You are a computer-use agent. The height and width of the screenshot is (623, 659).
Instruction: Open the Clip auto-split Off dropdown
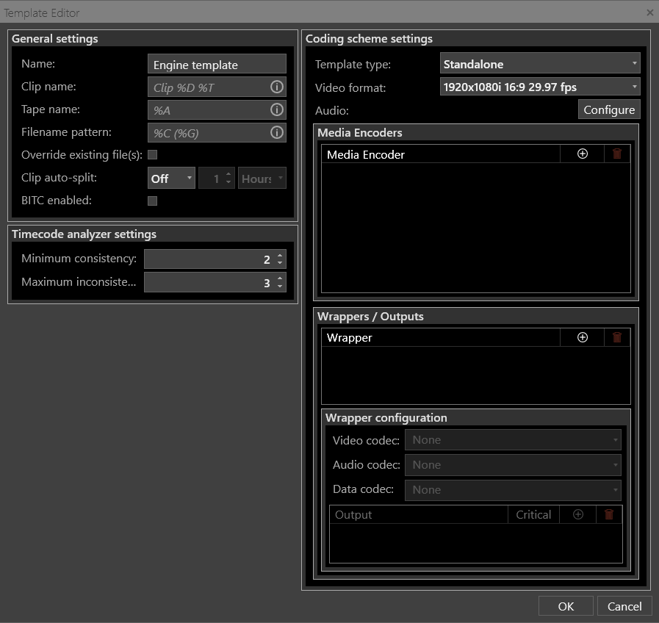[171, 179]
